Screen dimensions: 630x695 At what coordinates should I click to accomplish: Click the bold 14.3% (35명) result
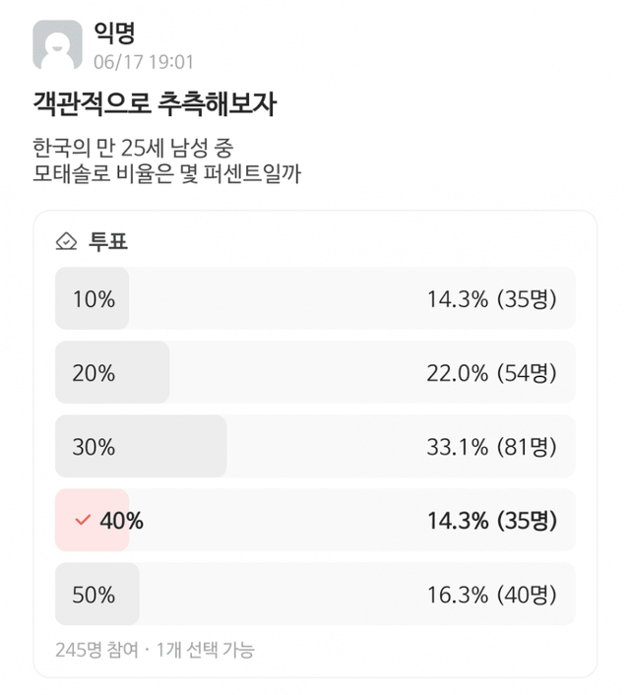pyautogui.click(x=491, y=521)
